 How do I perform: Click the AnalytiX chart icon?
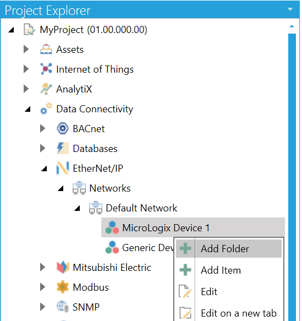(46, 89)
